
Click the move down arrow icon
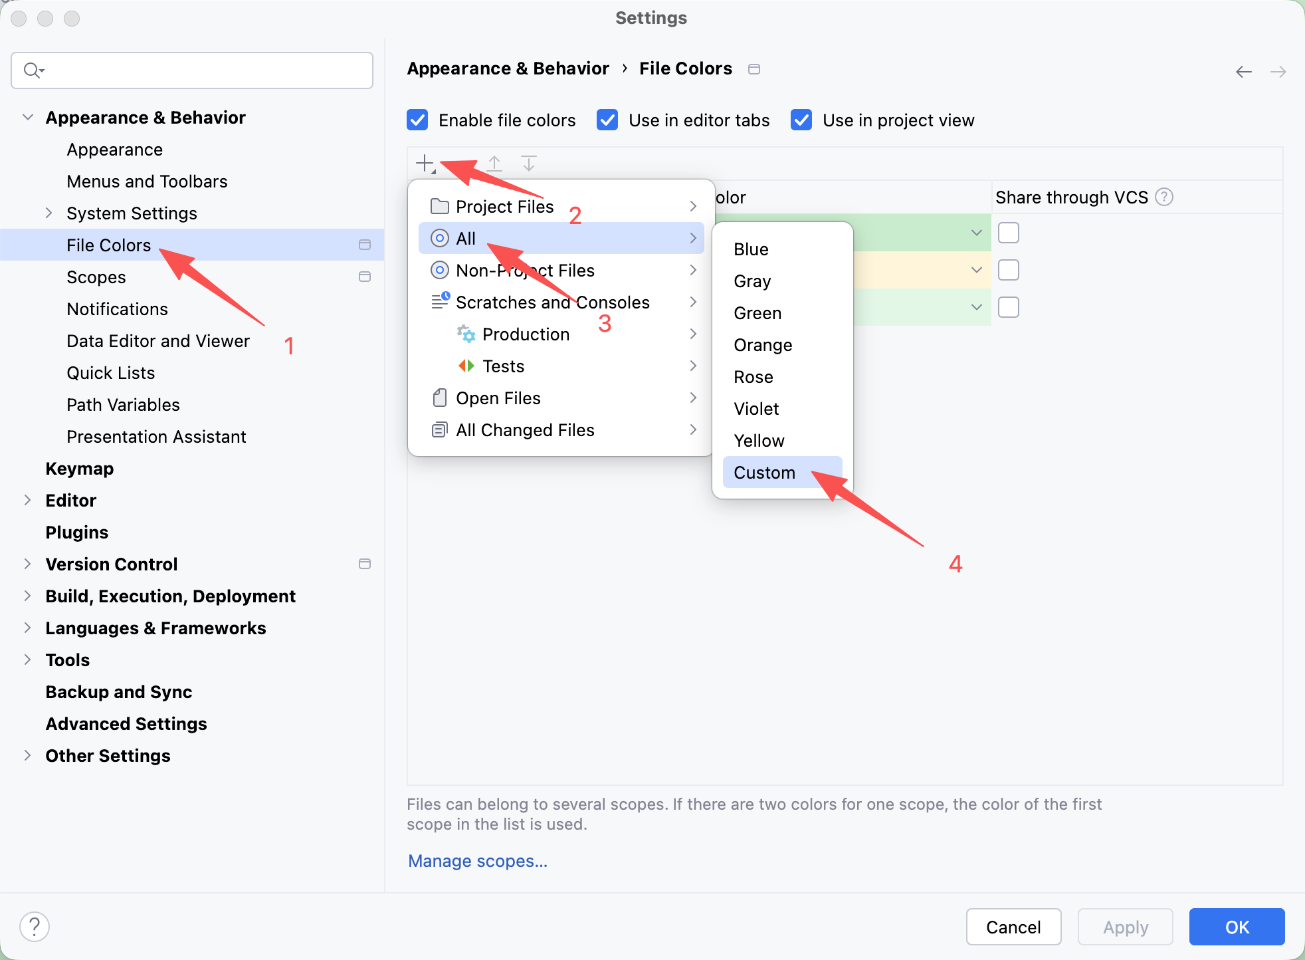coord(529,163)
